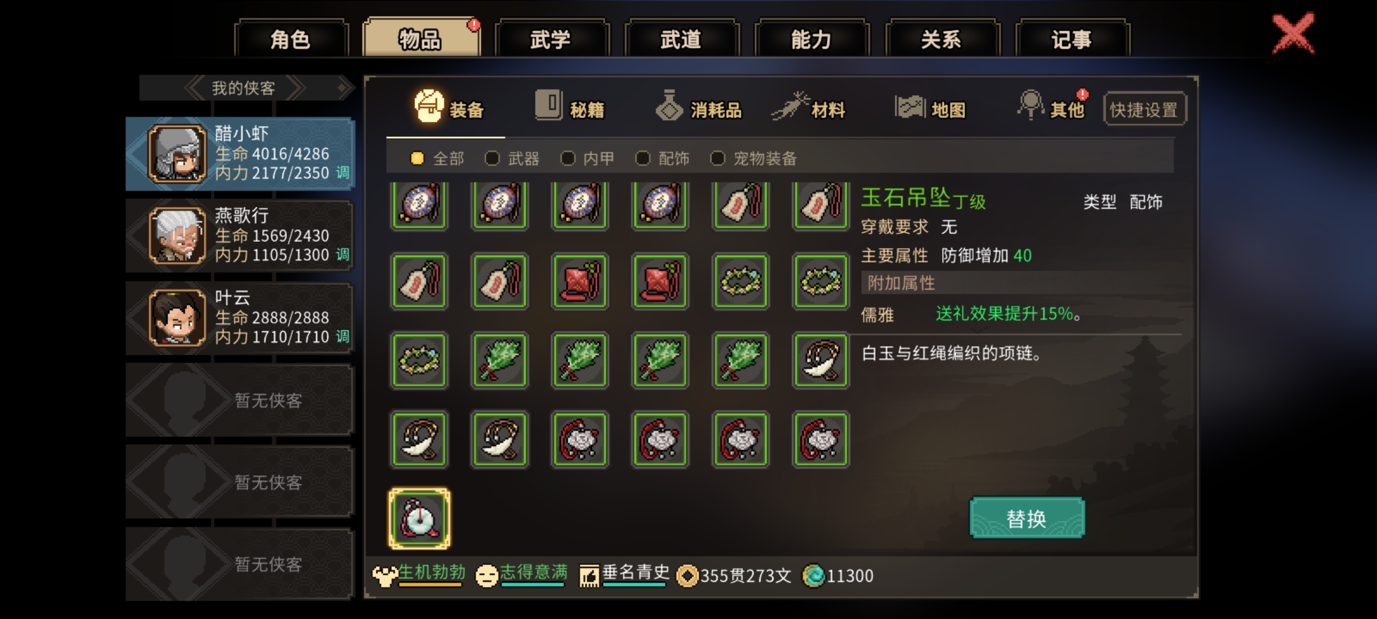The height and width of the screenshot is (619, 1377).
Task: Click 调 adjust for 燕歌行
Action: coord(343,254)
